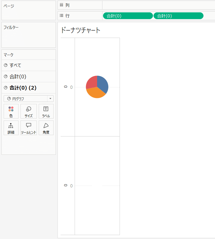Open the 角度 (Angle) marks button
The height and width of the screenshot is (239, 215).
point(46,128)
